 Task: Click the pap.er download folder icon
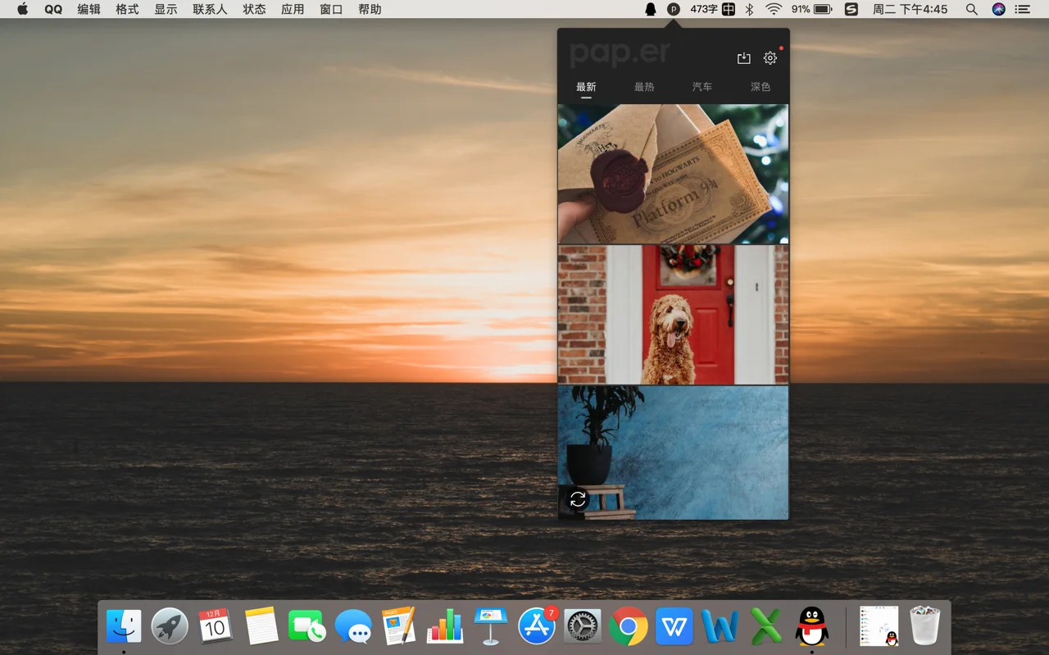743,58
